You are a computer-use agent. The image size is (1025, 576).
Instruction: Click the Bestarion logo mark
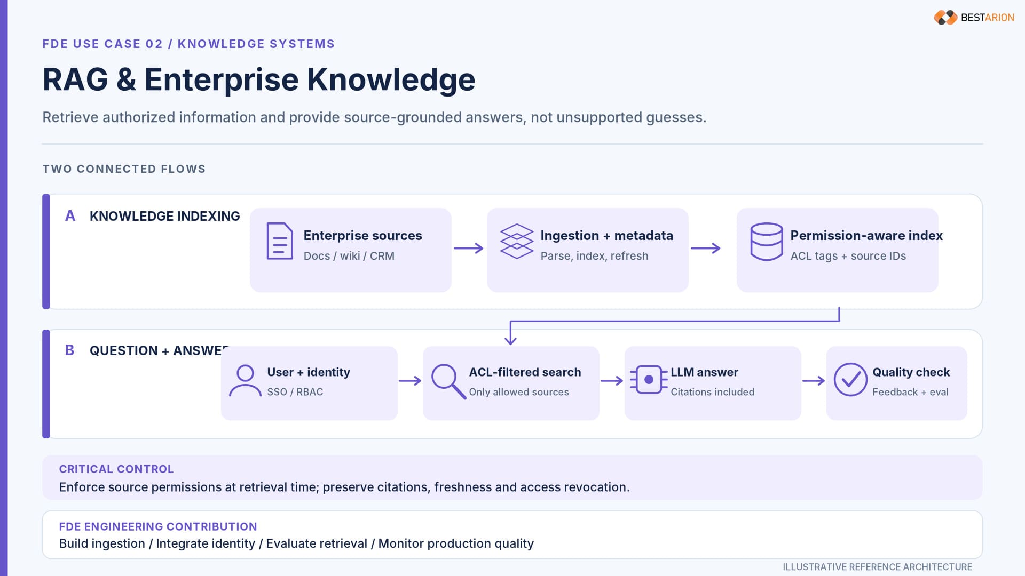click(945, 18)
